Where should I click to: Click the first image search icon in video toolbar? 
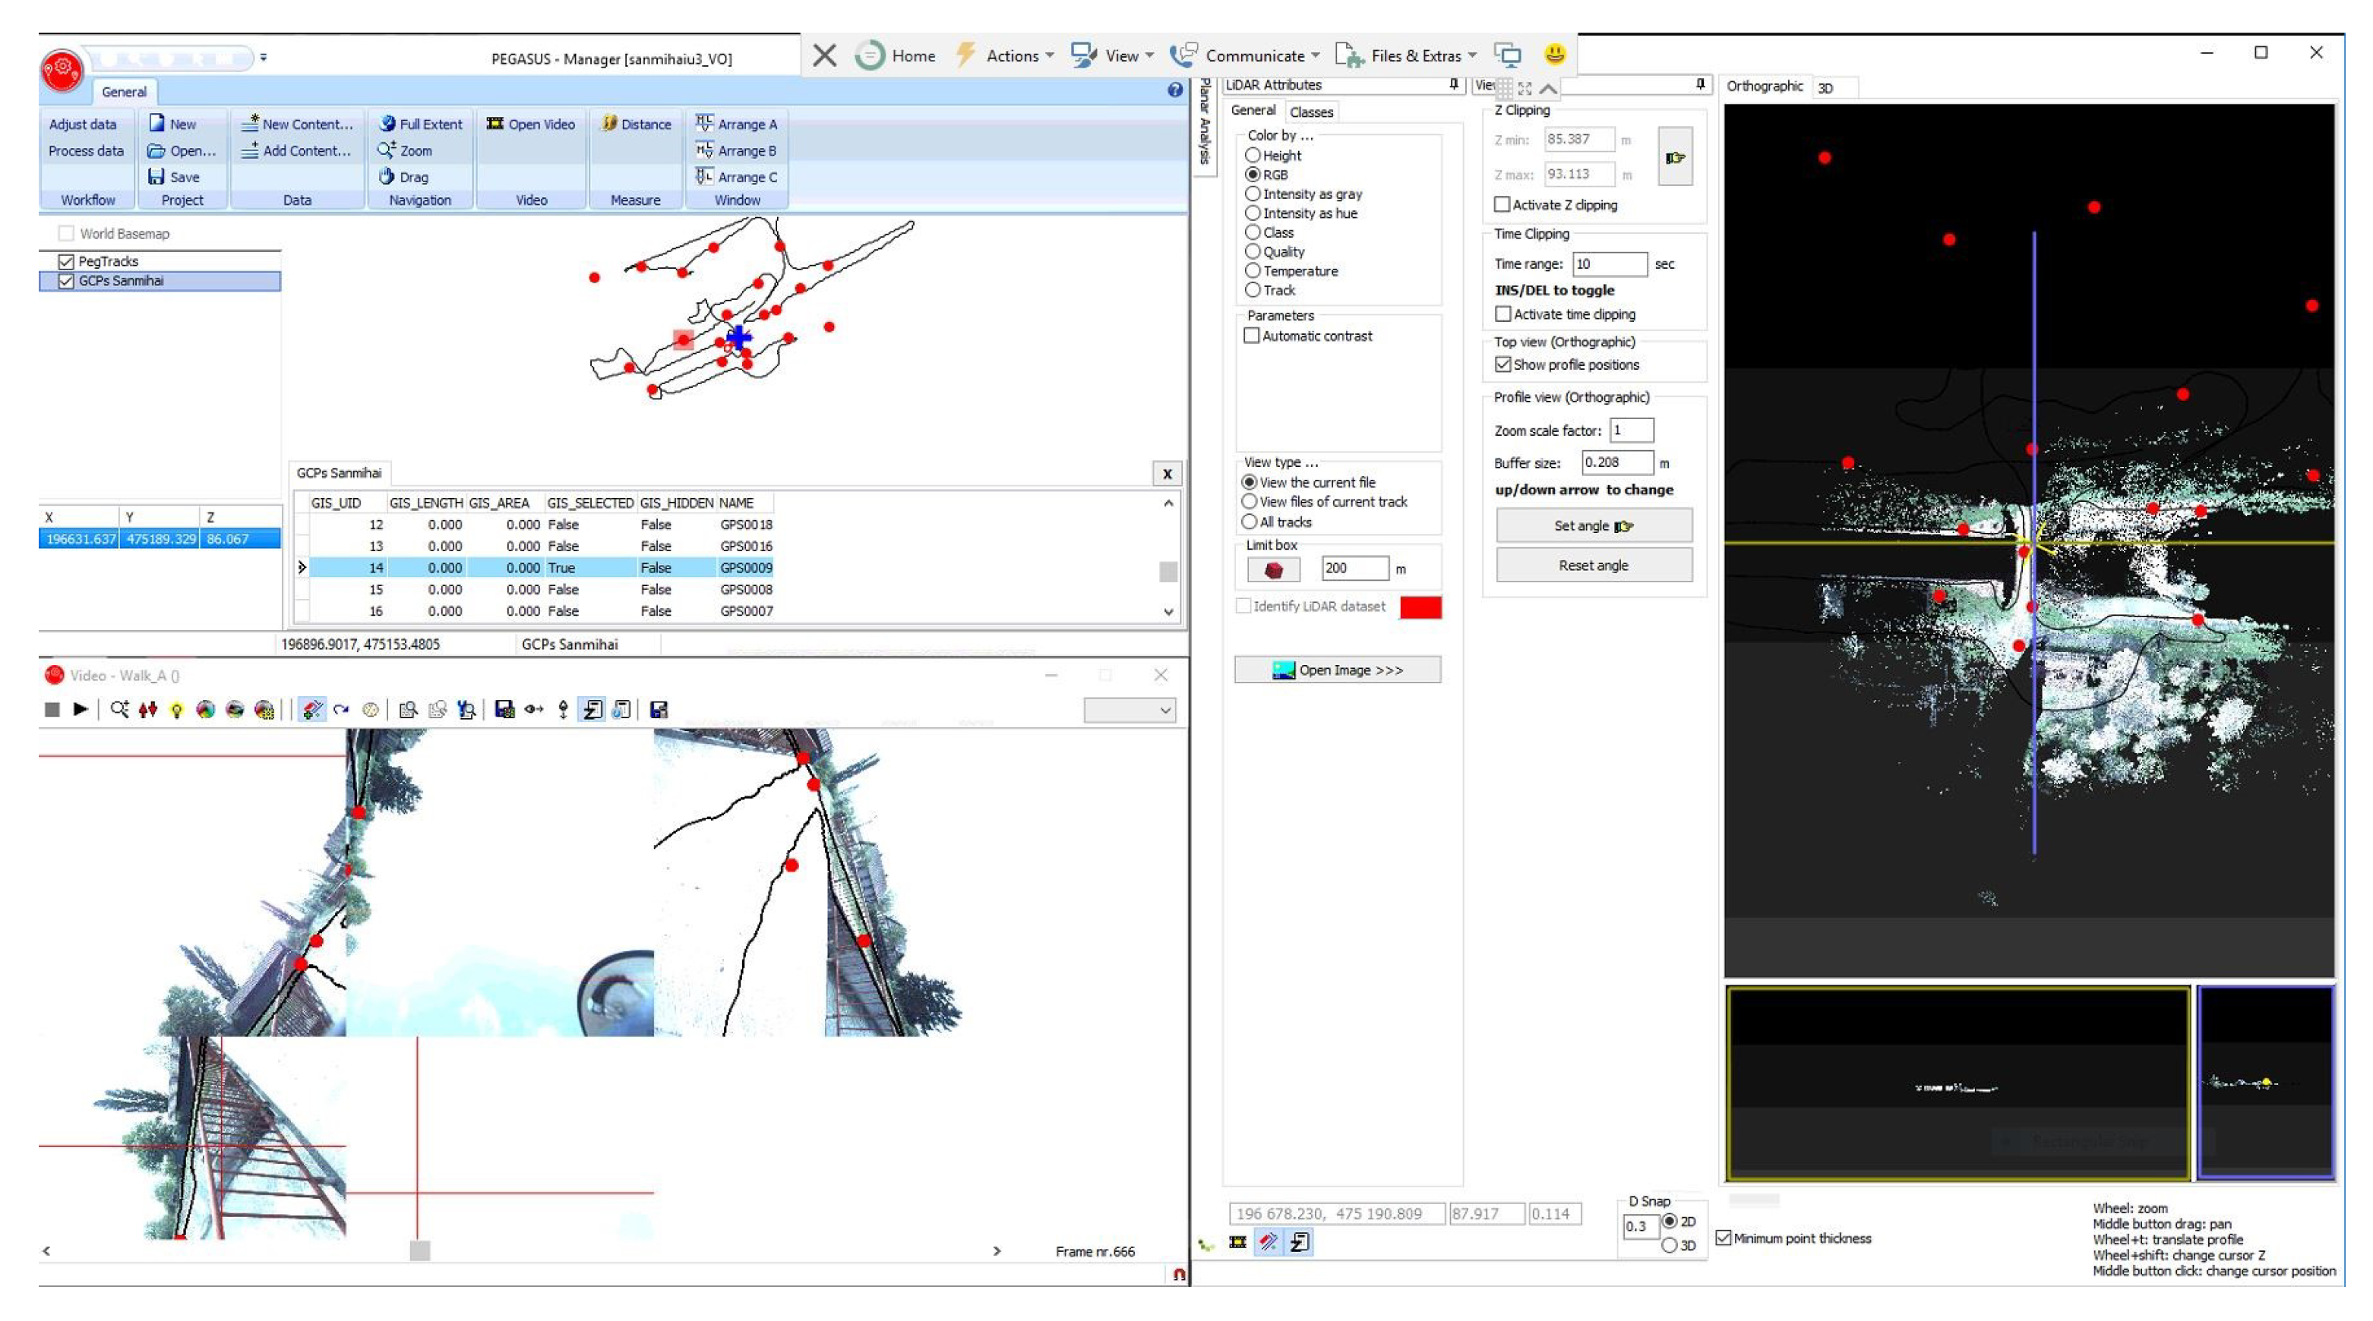408,710
